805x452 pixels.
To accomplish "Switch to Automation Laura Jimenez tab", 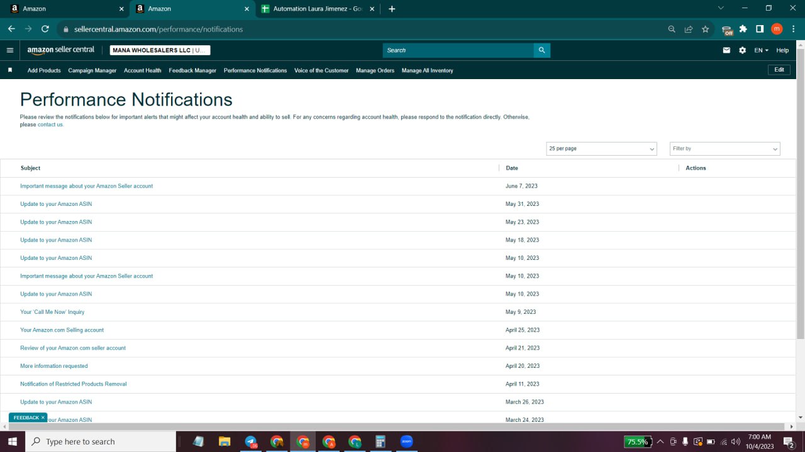I will (x=318, y=9).
